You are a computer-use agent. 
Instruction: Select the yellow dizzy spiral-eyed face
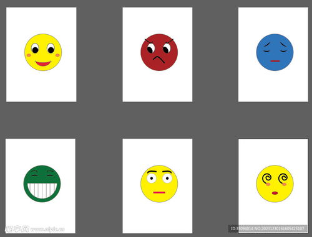coord(275,184)
